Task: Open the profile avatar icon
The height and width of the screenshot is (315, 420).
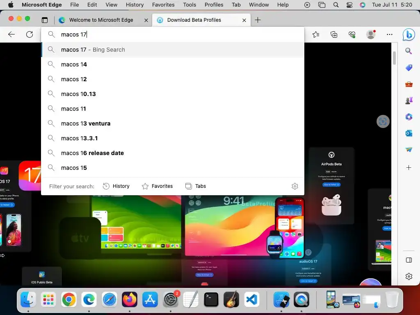Action: [371, 34]
